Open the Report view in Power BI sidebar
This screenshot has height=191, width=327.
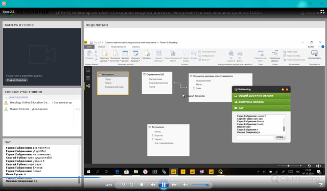[x=88, y=70]
